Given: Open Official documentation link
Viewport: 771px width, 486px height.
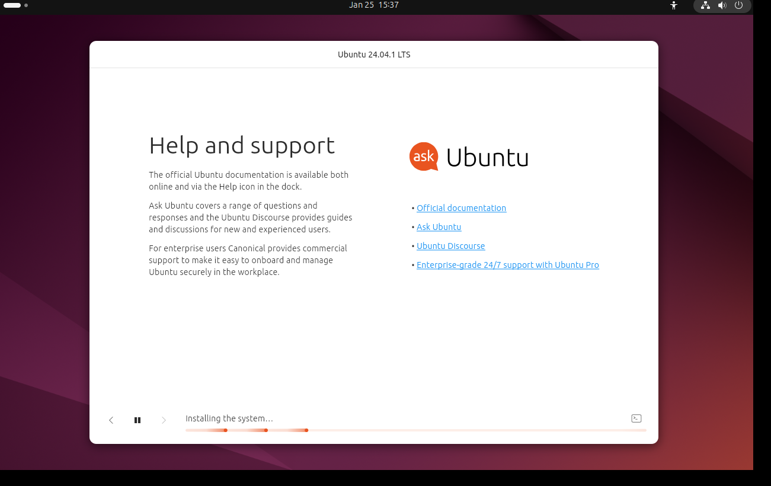Looking at the screenshot, I should pos(461,208).
